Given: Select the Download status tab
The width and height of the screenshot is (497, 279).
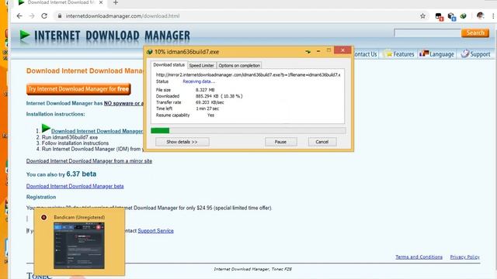Looking at the screenshot, I should 169,64.
